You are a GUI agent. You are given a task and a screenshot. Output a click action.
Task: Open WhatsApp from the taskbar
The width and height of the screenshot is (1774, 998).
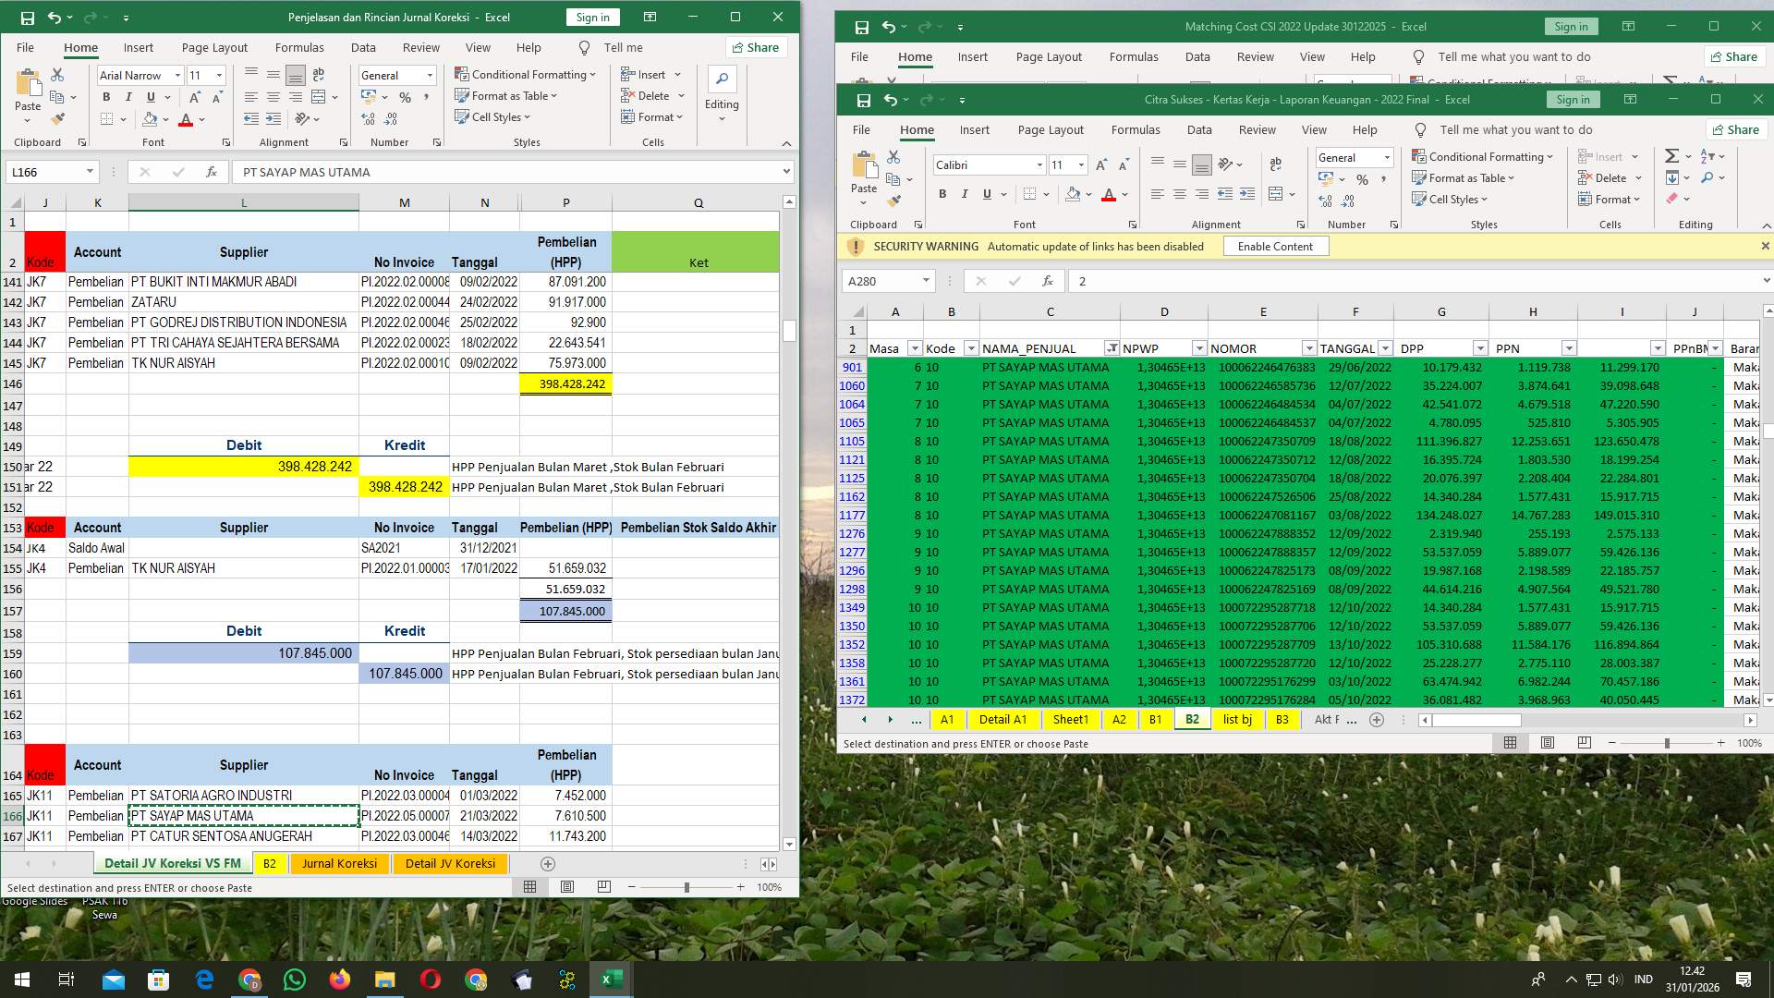(295, 980)
